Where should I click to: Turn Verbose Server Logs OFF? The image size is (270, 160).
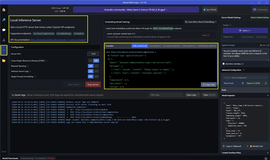pyautogui.click(x=96, y=71)
